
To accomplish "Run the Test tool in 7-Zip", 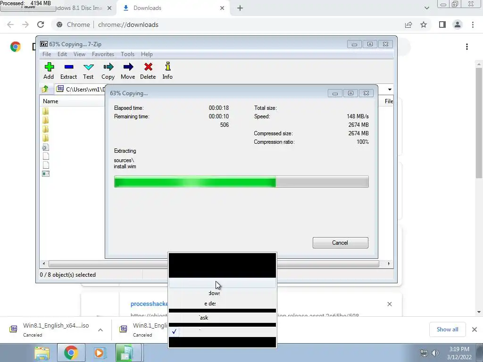I will 88,71.
